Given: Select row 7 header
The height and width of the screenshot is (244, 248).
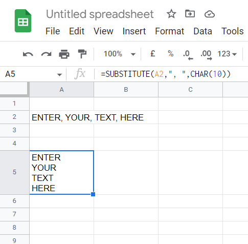Looking at the screenshot, I should point(14,214).
